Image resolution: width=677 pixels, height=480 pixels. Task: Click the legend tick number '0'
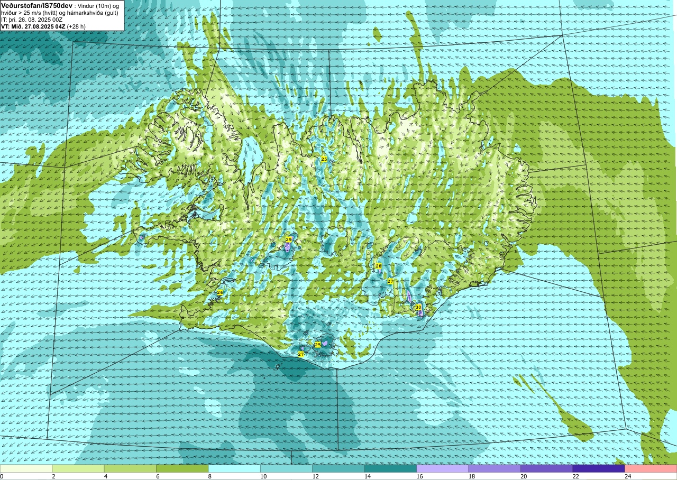pos(2,476)
